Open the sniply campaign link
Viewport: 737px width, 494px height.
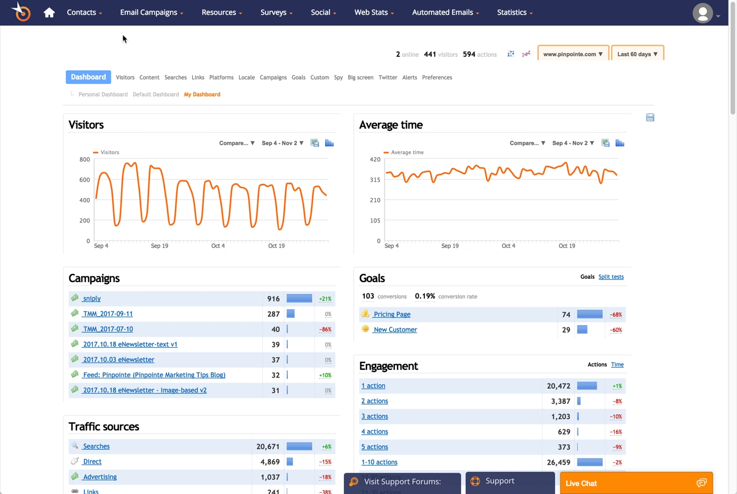[x=91, y=299]
